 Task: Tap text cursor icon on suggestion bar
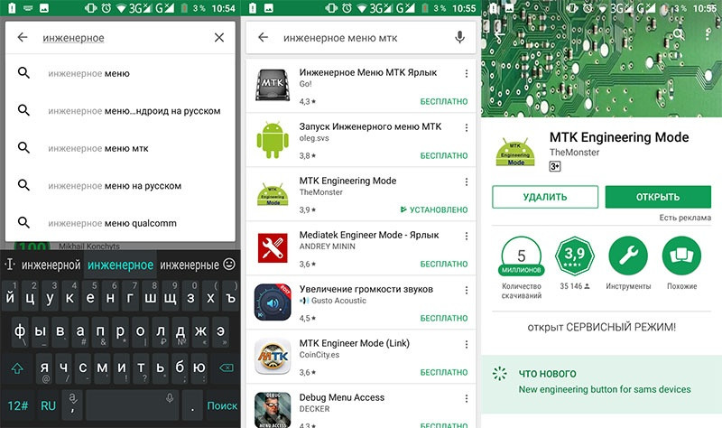tap(10, 265)
